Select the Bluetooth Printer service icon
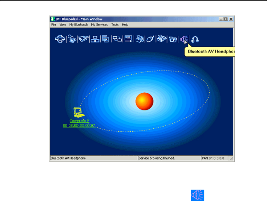The width and height of the screenshot is (267, 201). [x=140, y=39]
